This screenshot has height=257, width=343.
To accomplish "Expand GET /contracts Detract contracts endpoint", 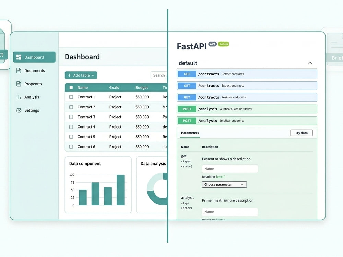I will tap(247, 74).
